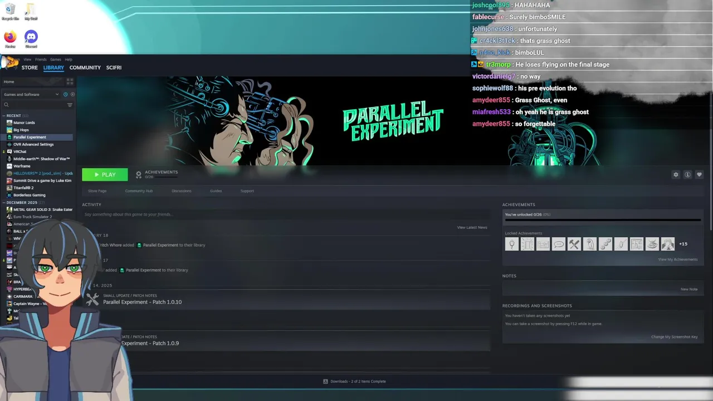This screenshot has height=401, width=713.
Task: Click the achievements ribbon icon near Play
Action: pos(139,174)
